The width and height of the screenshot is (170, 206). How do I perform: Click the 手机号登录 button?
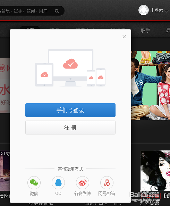click(x=70, y=110)
